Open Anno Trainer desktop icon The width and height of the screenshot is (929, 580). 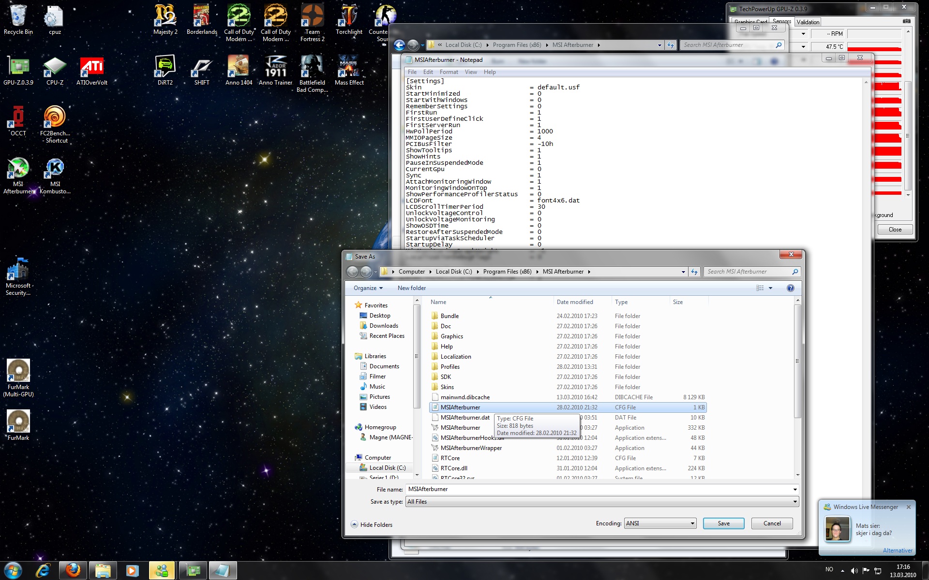pos(275,71)
